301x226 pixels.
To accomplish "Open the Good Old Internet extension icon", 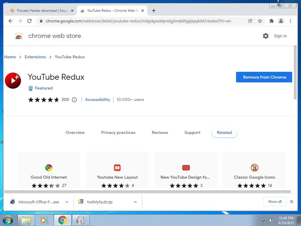I will tap(49, 167).
